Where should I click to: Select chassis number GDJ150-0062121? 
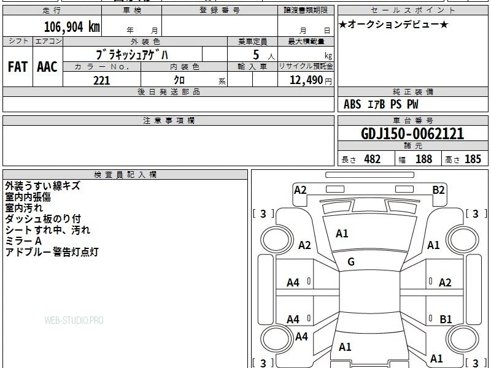click(412, 134)
